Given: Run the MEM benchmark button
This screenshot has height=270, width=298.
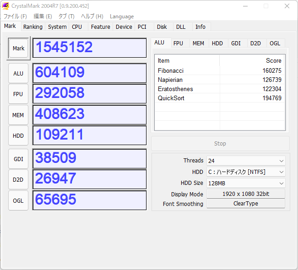Looking at the screenshot, I should click(18, 115).
